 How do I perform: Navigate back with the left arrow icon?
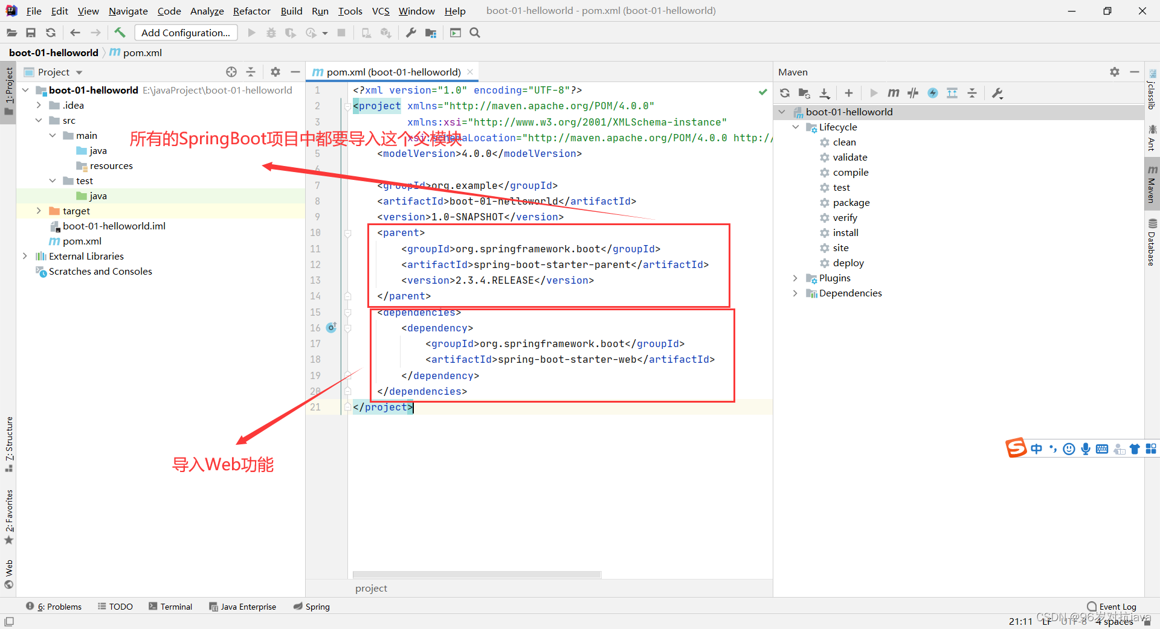click(x=75, y=33)
